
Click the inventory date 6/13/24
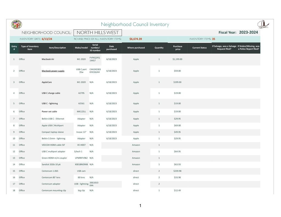(47, 39)
